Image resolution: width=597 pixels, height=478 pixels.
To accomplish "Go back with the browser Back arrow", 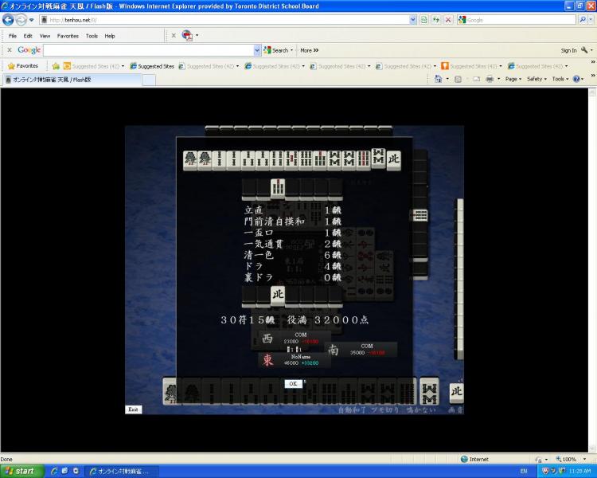I will [8, 19].
